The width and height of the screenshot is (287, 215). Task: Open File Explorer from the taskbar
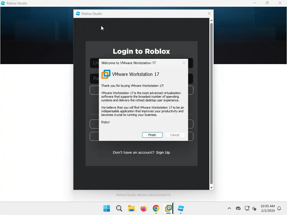131,208
